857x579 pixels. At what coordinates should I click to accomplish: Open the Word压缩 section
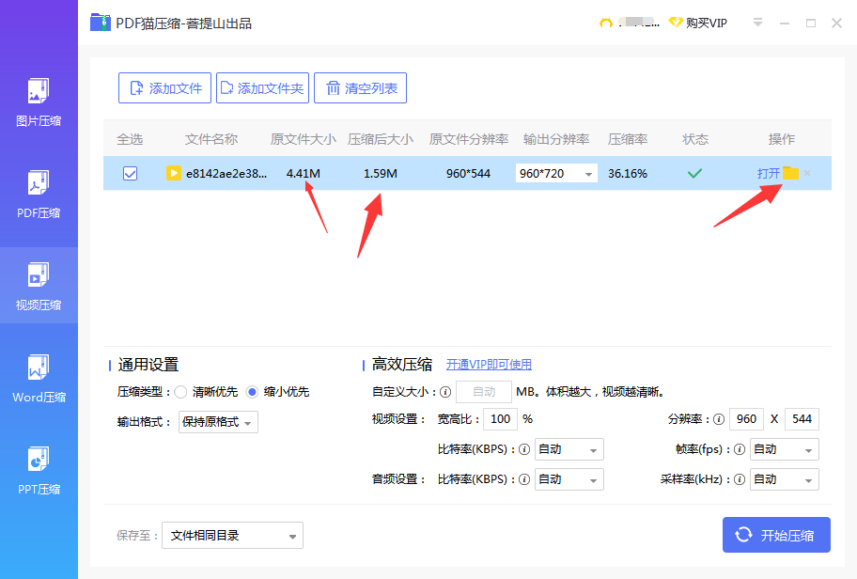click(x=39, y=379)
